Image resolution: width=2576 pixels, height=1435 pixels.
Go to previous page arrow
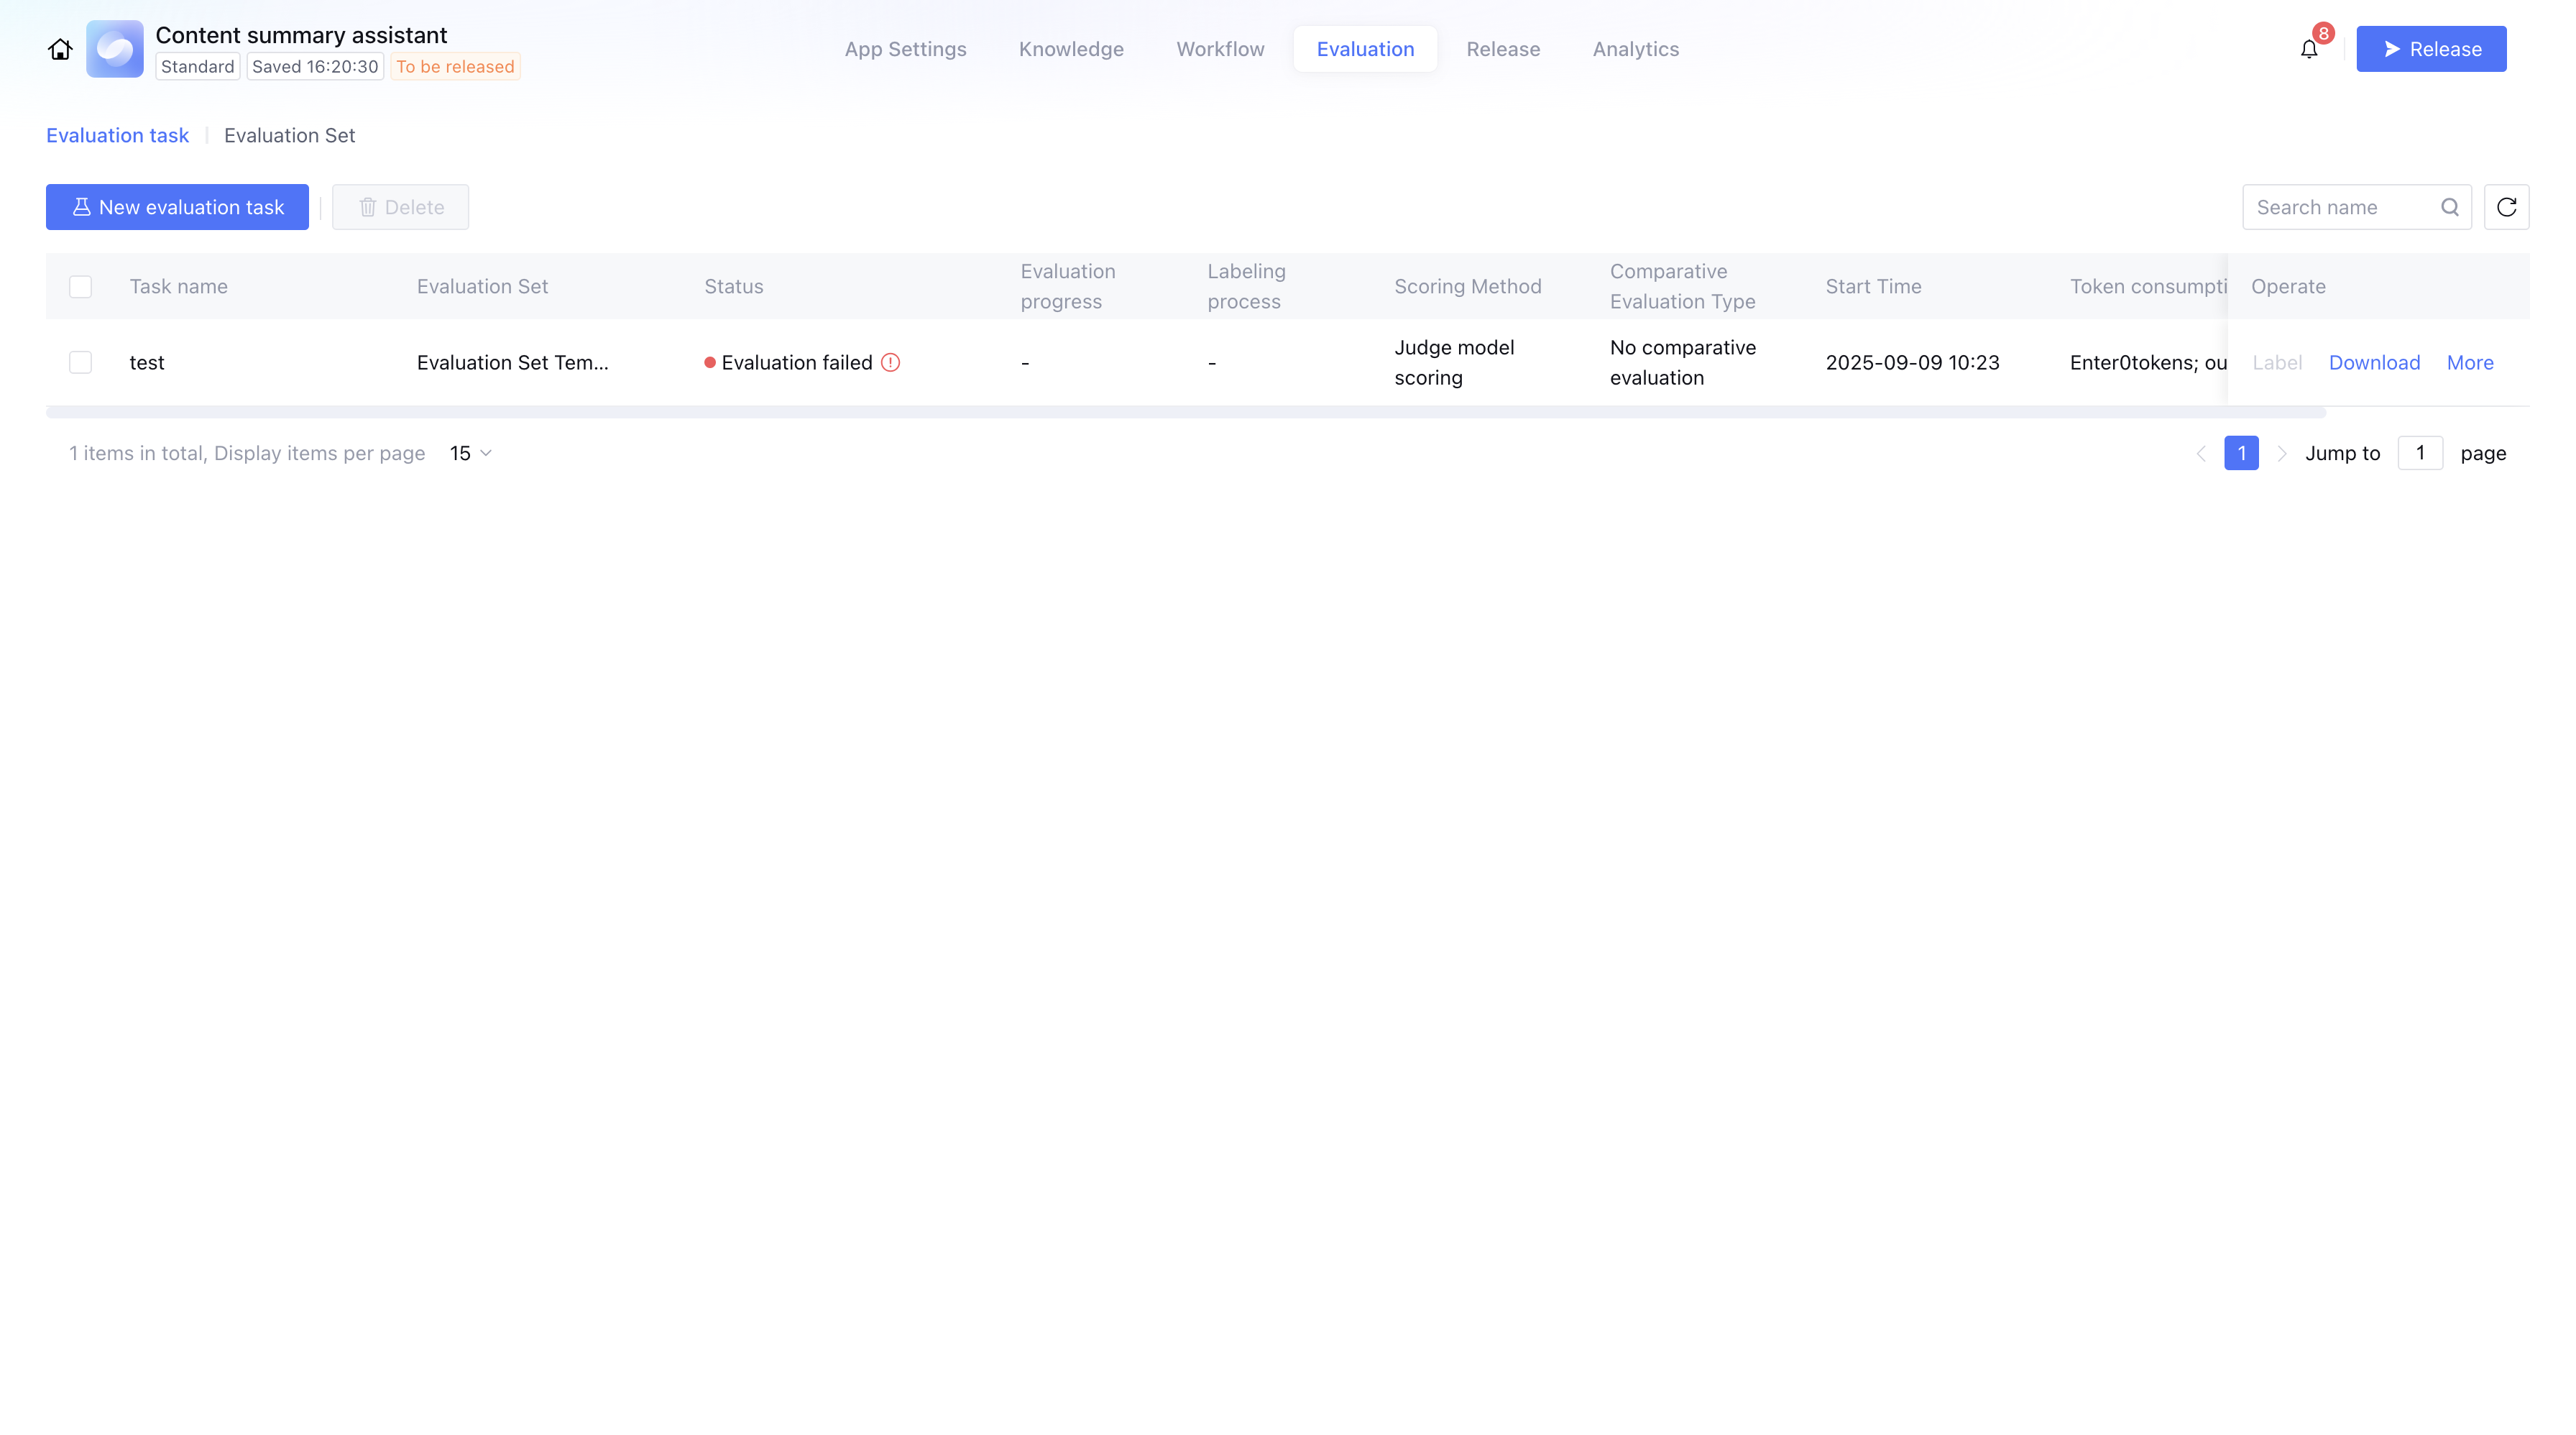[2200, 453]
